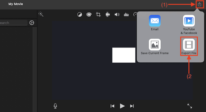Open the volume adjustment tool
The width and height of the screenshot is (206, 112).
click(117, 15)
